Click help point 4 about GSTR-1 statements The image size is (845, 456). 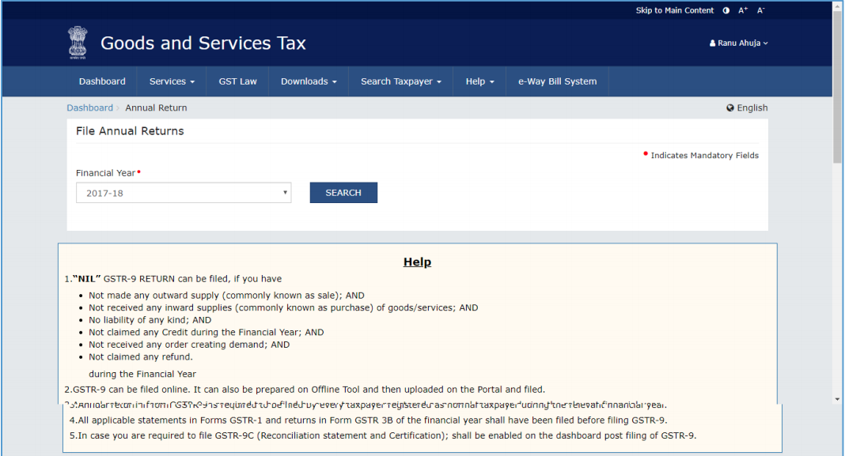point(368,420)
